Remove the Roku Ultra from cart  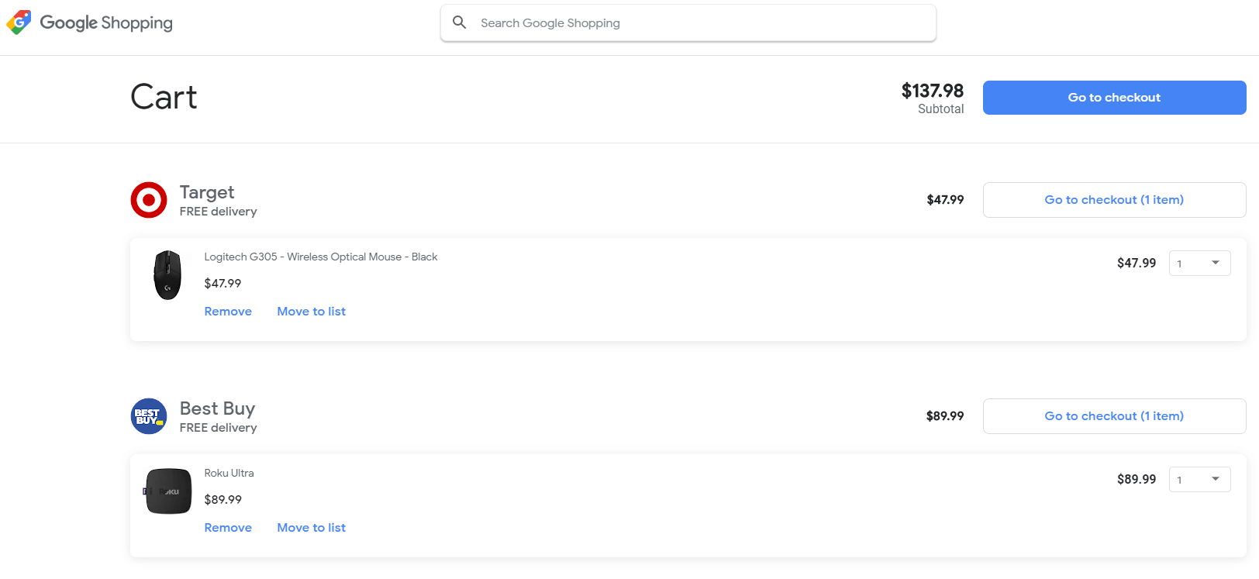point(228,528)
